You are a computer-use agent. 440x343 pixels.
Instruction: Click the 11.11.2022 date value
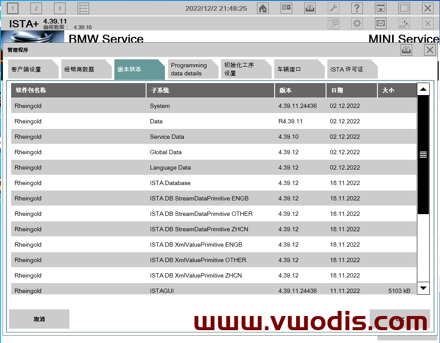[x=345, y=291]
